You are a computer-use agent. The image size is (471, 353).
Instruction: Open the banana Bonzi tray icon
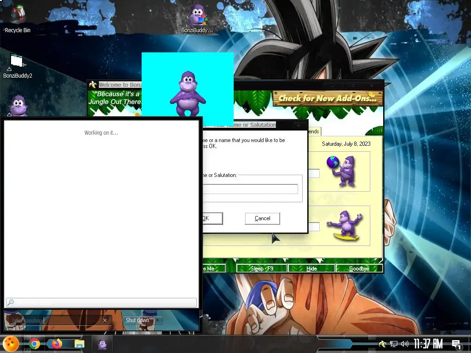pos(382,344)
